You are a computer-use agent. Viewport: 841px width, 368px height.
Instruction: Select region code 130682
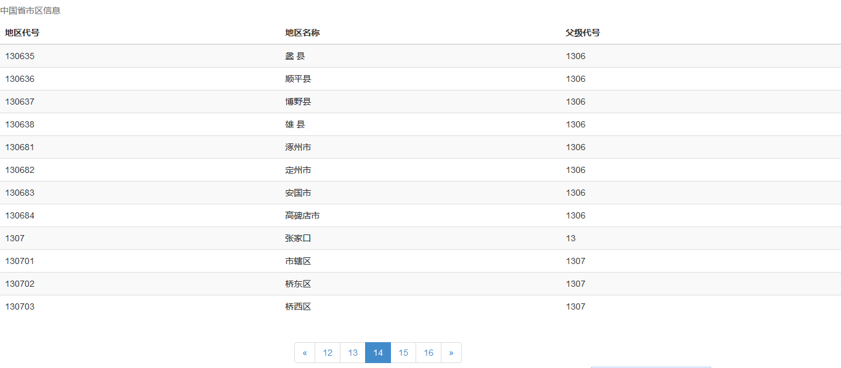click(x=20, y=170)
